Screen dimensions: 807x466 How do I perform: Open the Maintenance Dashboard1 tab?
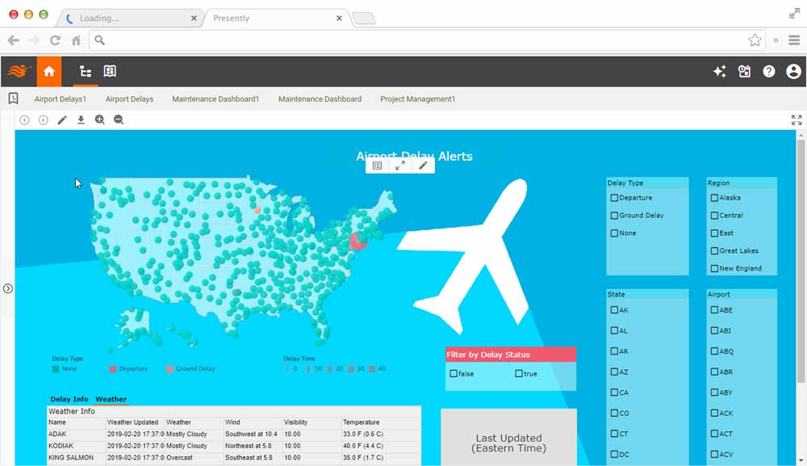[215, 99]
